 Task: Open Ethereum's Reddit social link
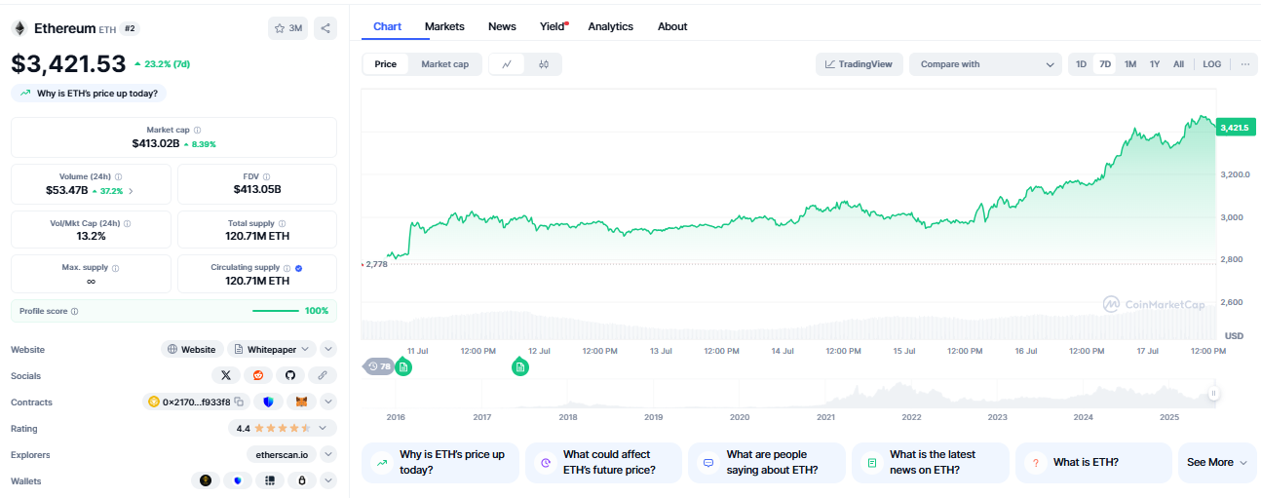click(x=258, y=375)
